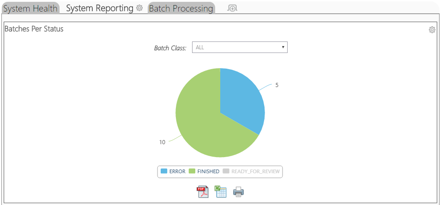Screen dimensions: 440x205
Task: Click the value label 10 on chart
Action: [x=162, y=142]
